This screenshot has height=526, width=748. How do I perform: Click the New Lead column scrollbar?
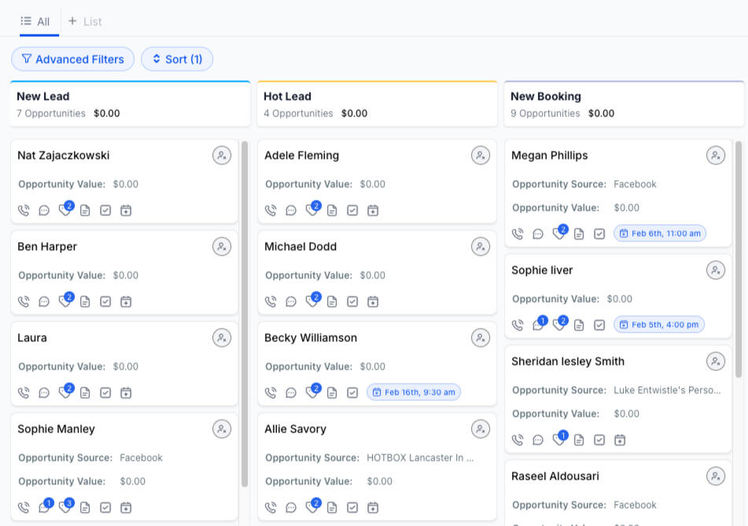[244, 314]
